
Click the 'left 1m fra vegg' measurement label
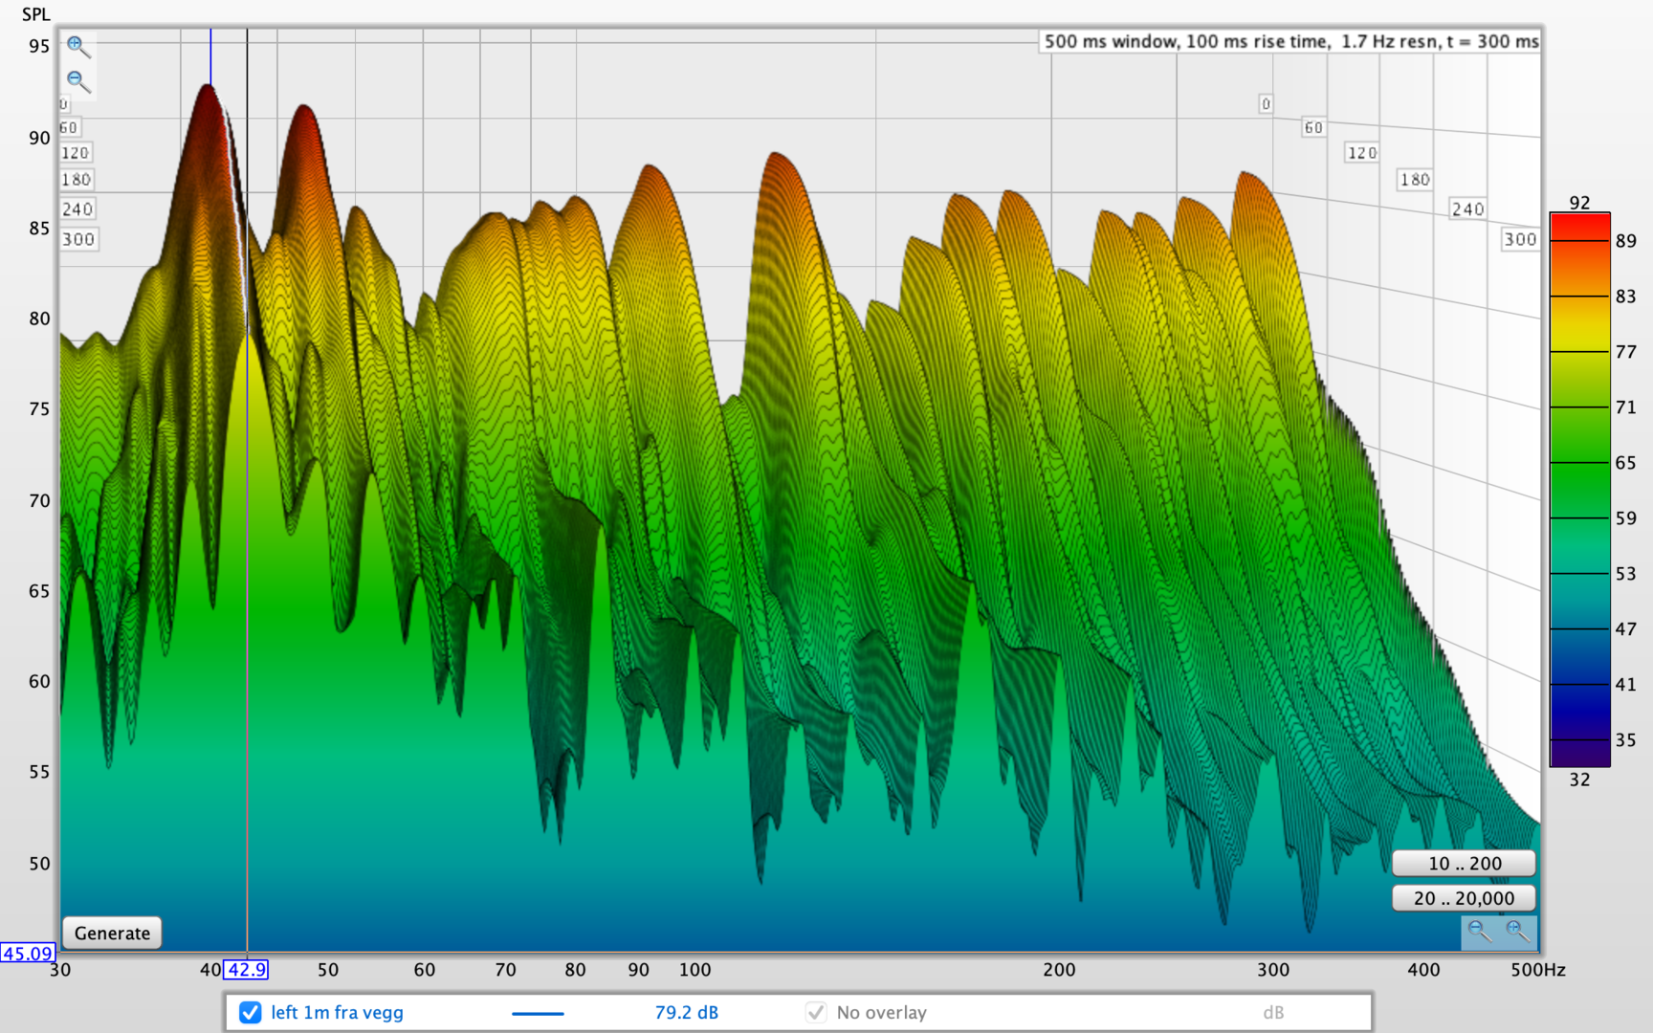tap(337, 1012)
